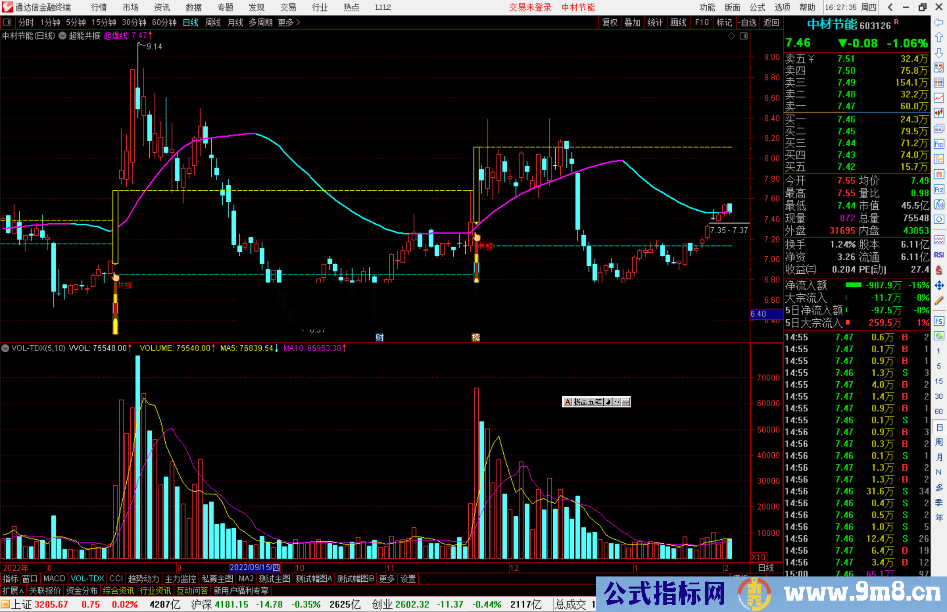
Task: Click the candlestick chart sidebar icon
Action: coord(939,113)
